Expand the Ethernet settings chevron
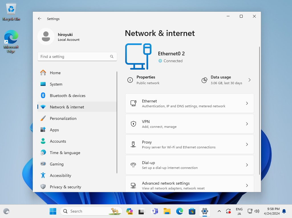Image resolution: width=292 pixels, height=218 pixels. coord(247,103)
